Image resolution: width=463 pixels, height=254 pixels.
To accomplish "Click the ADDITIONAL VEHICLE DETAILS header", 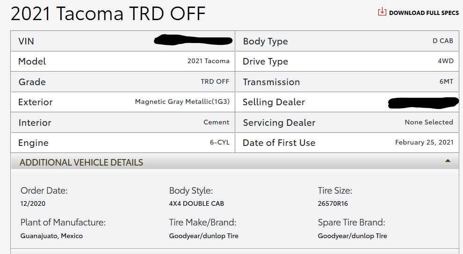I will [81, 162].
